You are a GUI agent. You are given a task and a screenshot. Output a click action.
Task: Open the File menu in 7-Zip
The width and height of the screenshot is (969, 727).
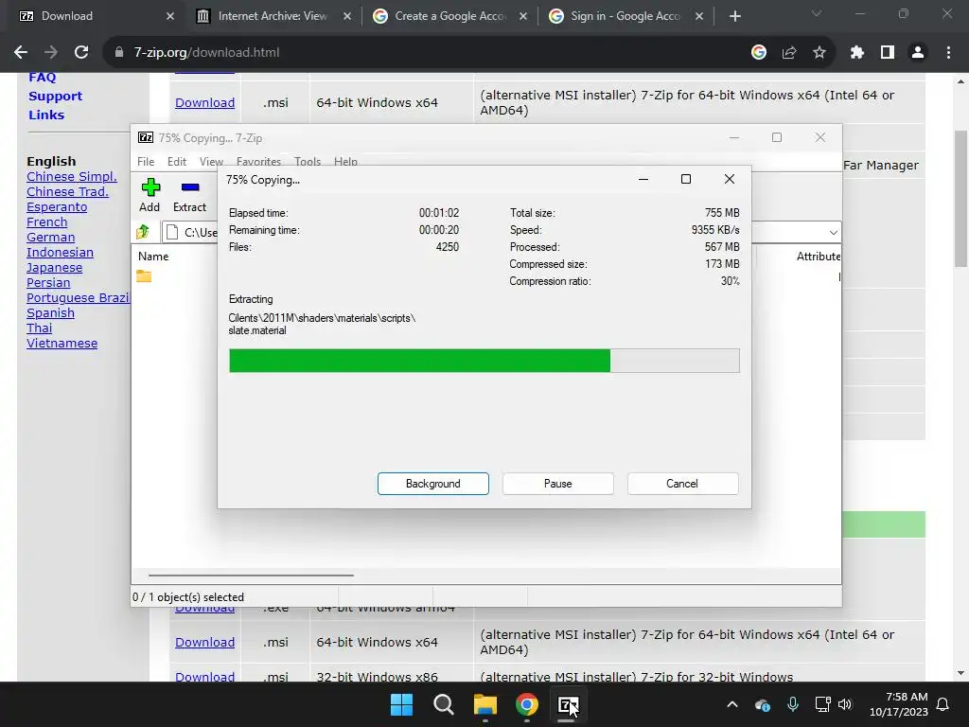coord(146,161)
